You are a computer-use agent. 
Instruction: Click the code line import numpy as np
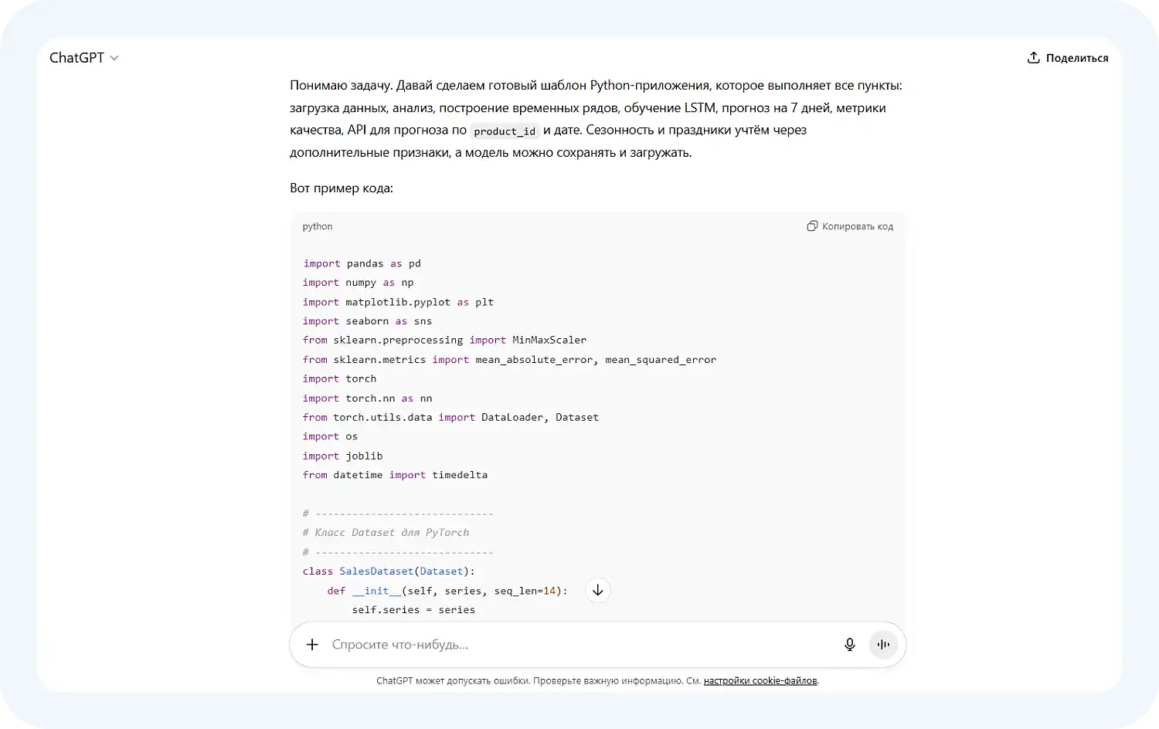[359, 283]
